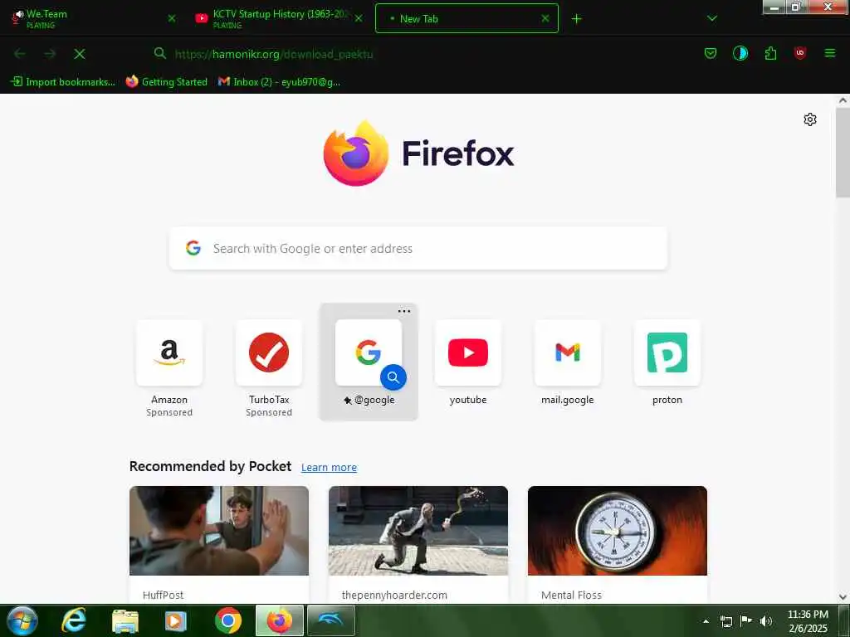Image resolution: width=850 pixels, height=637 pixels.
Task: Open Action Center flag icon
Action: 746,620
